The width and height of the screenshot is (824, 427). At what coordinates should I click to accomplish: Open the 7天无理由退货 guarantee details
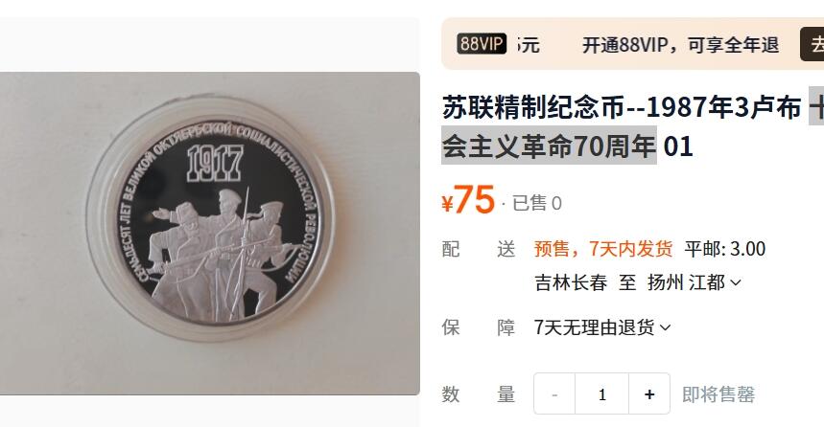coord(602,327)
